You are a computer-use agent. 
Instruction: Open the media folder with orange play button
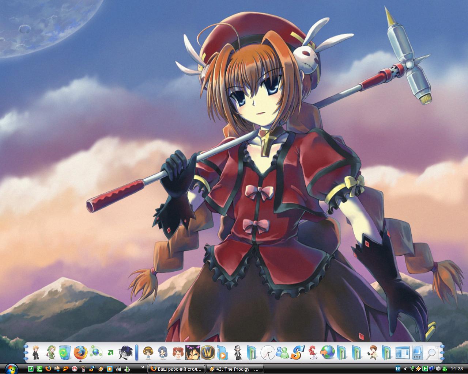click(x=222, y=353)
